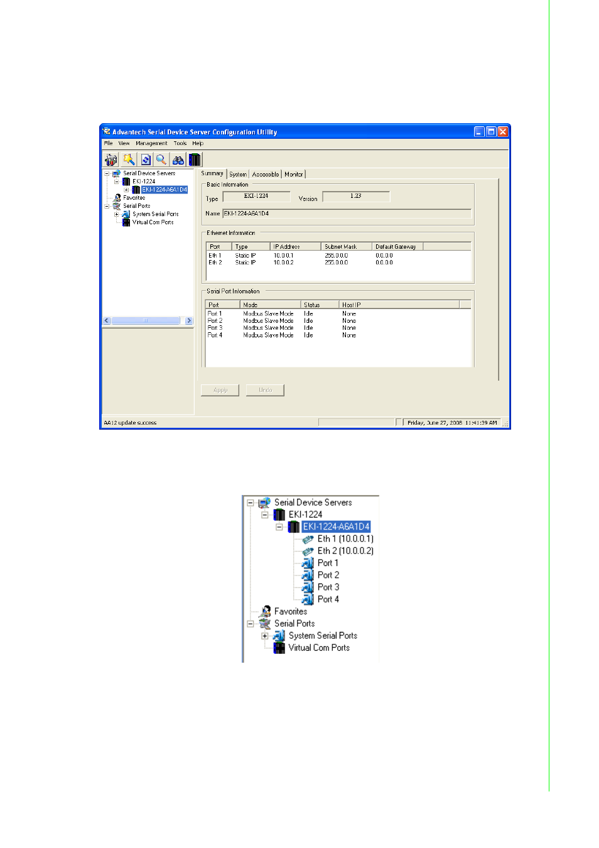Click the EKI-1224 device icon in enlarged tree
Viewport: 599px width, 848px height.
tap(279, 514)
